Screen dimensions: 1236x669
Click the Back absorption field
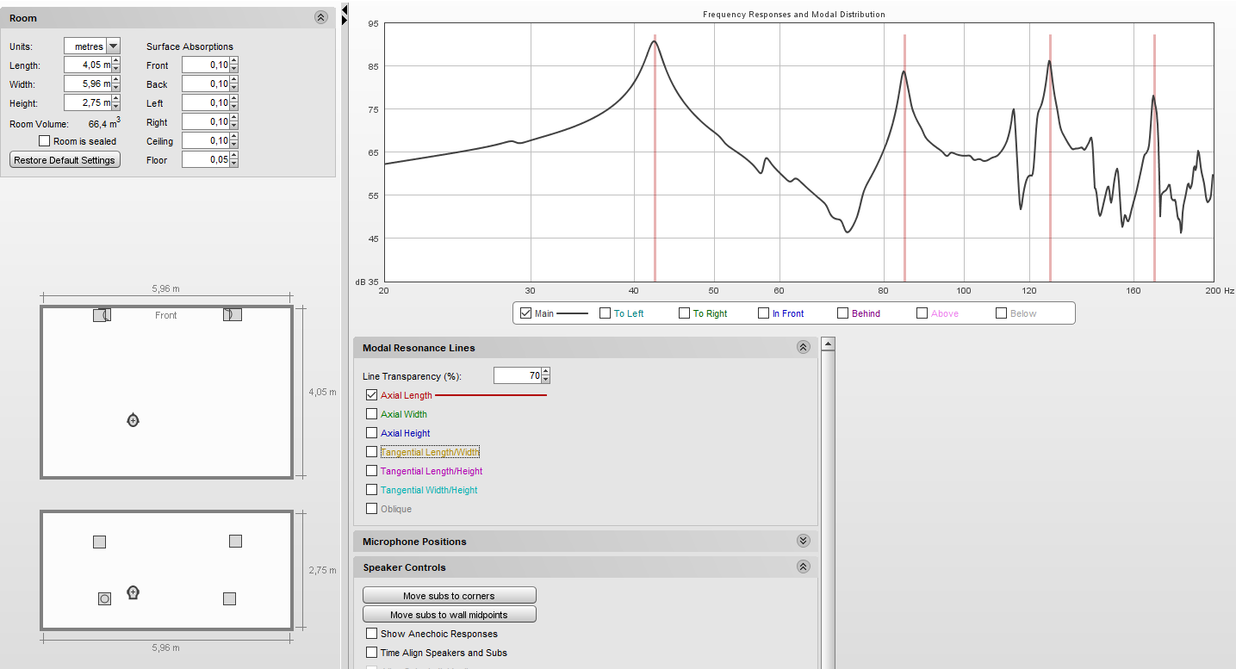pyautogui.click(x=205, y=84)
